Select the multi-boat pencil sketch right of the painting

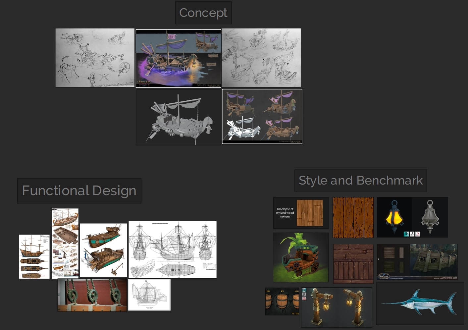(261, 58)
